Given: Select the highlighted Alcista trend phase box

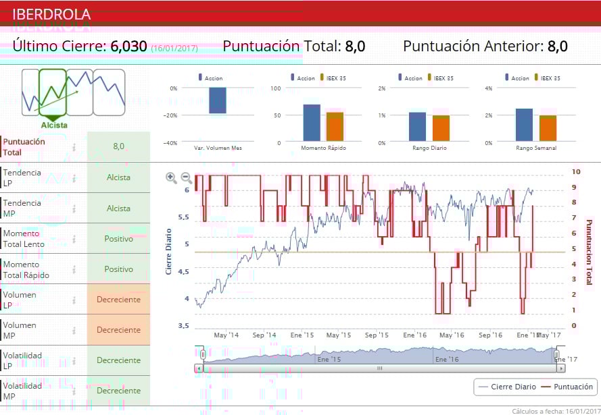Looking at the screenshot, I should pos(53,92).
